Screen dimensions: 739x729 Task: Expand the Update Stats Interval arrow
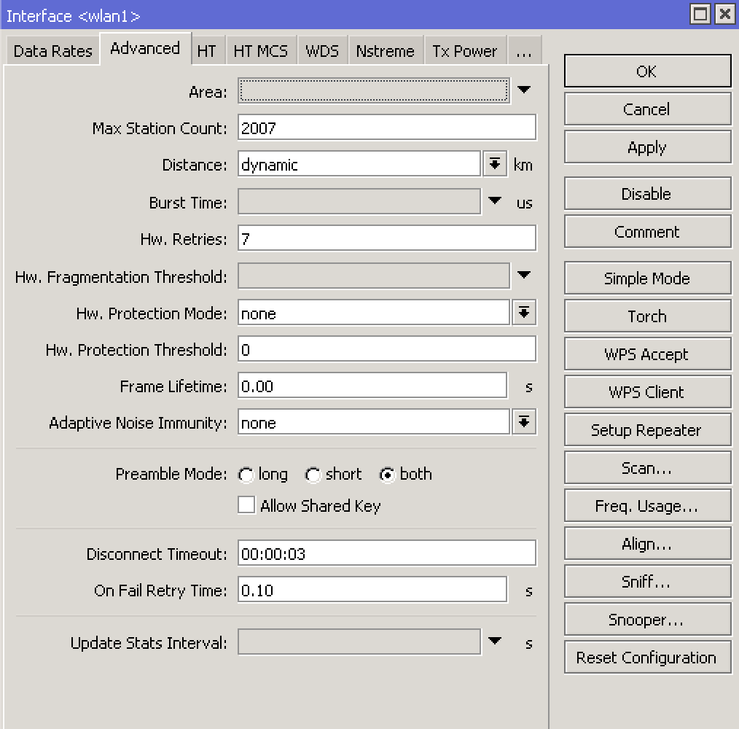pyautogui.click(x=494, y=640)
